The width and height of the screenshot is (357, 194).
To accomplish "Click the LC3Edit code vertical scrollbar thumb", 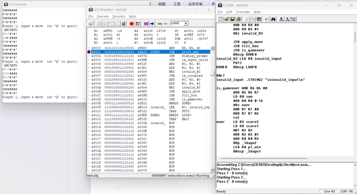I will (x=355, y=37).
